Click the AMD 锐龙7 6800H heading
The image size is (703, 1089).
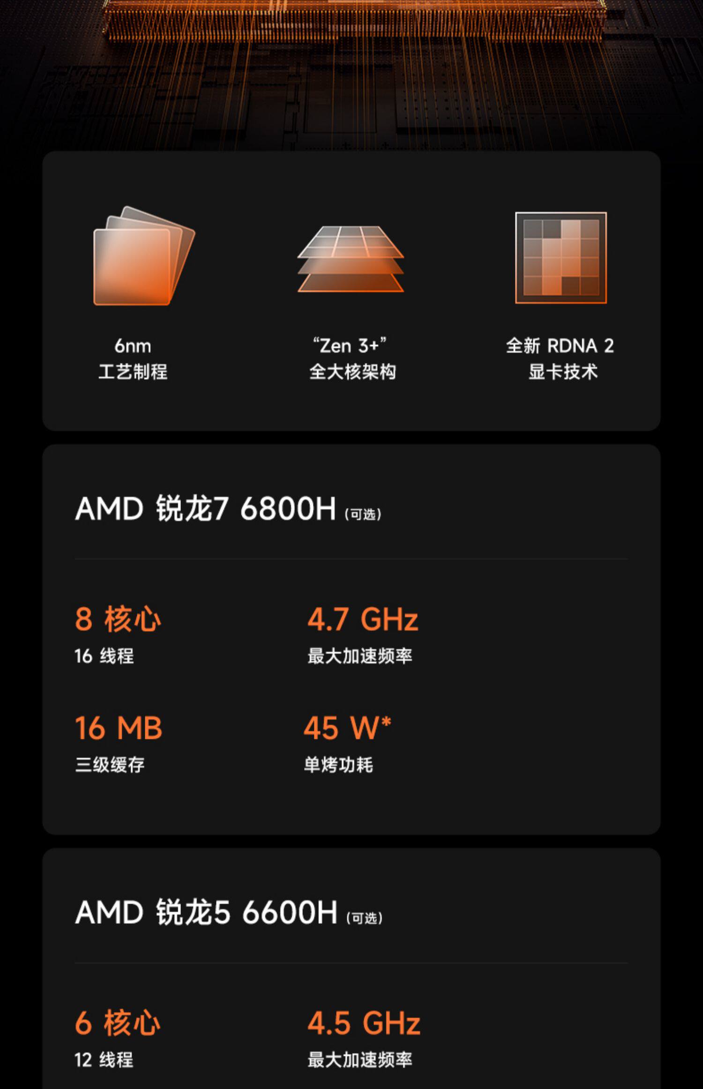(x=205, y=509)
